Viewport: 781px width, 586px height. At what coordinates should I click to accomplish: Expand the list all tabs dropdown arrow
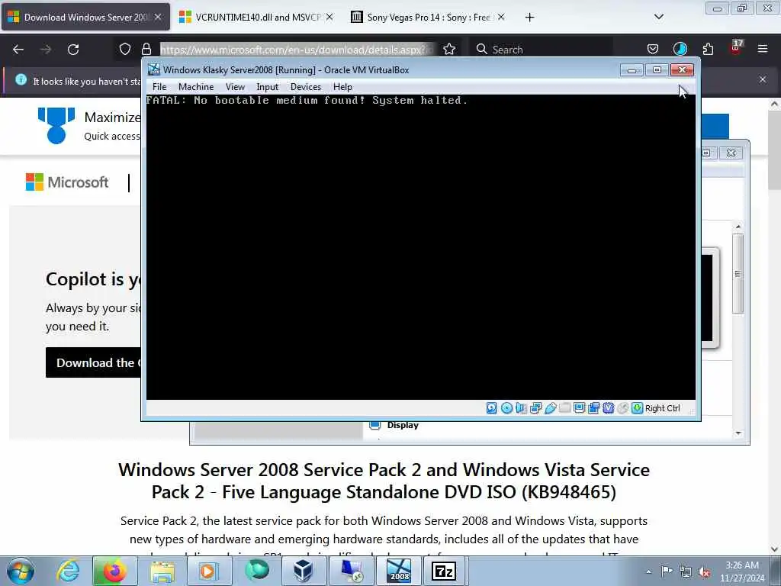click(658, 17)
